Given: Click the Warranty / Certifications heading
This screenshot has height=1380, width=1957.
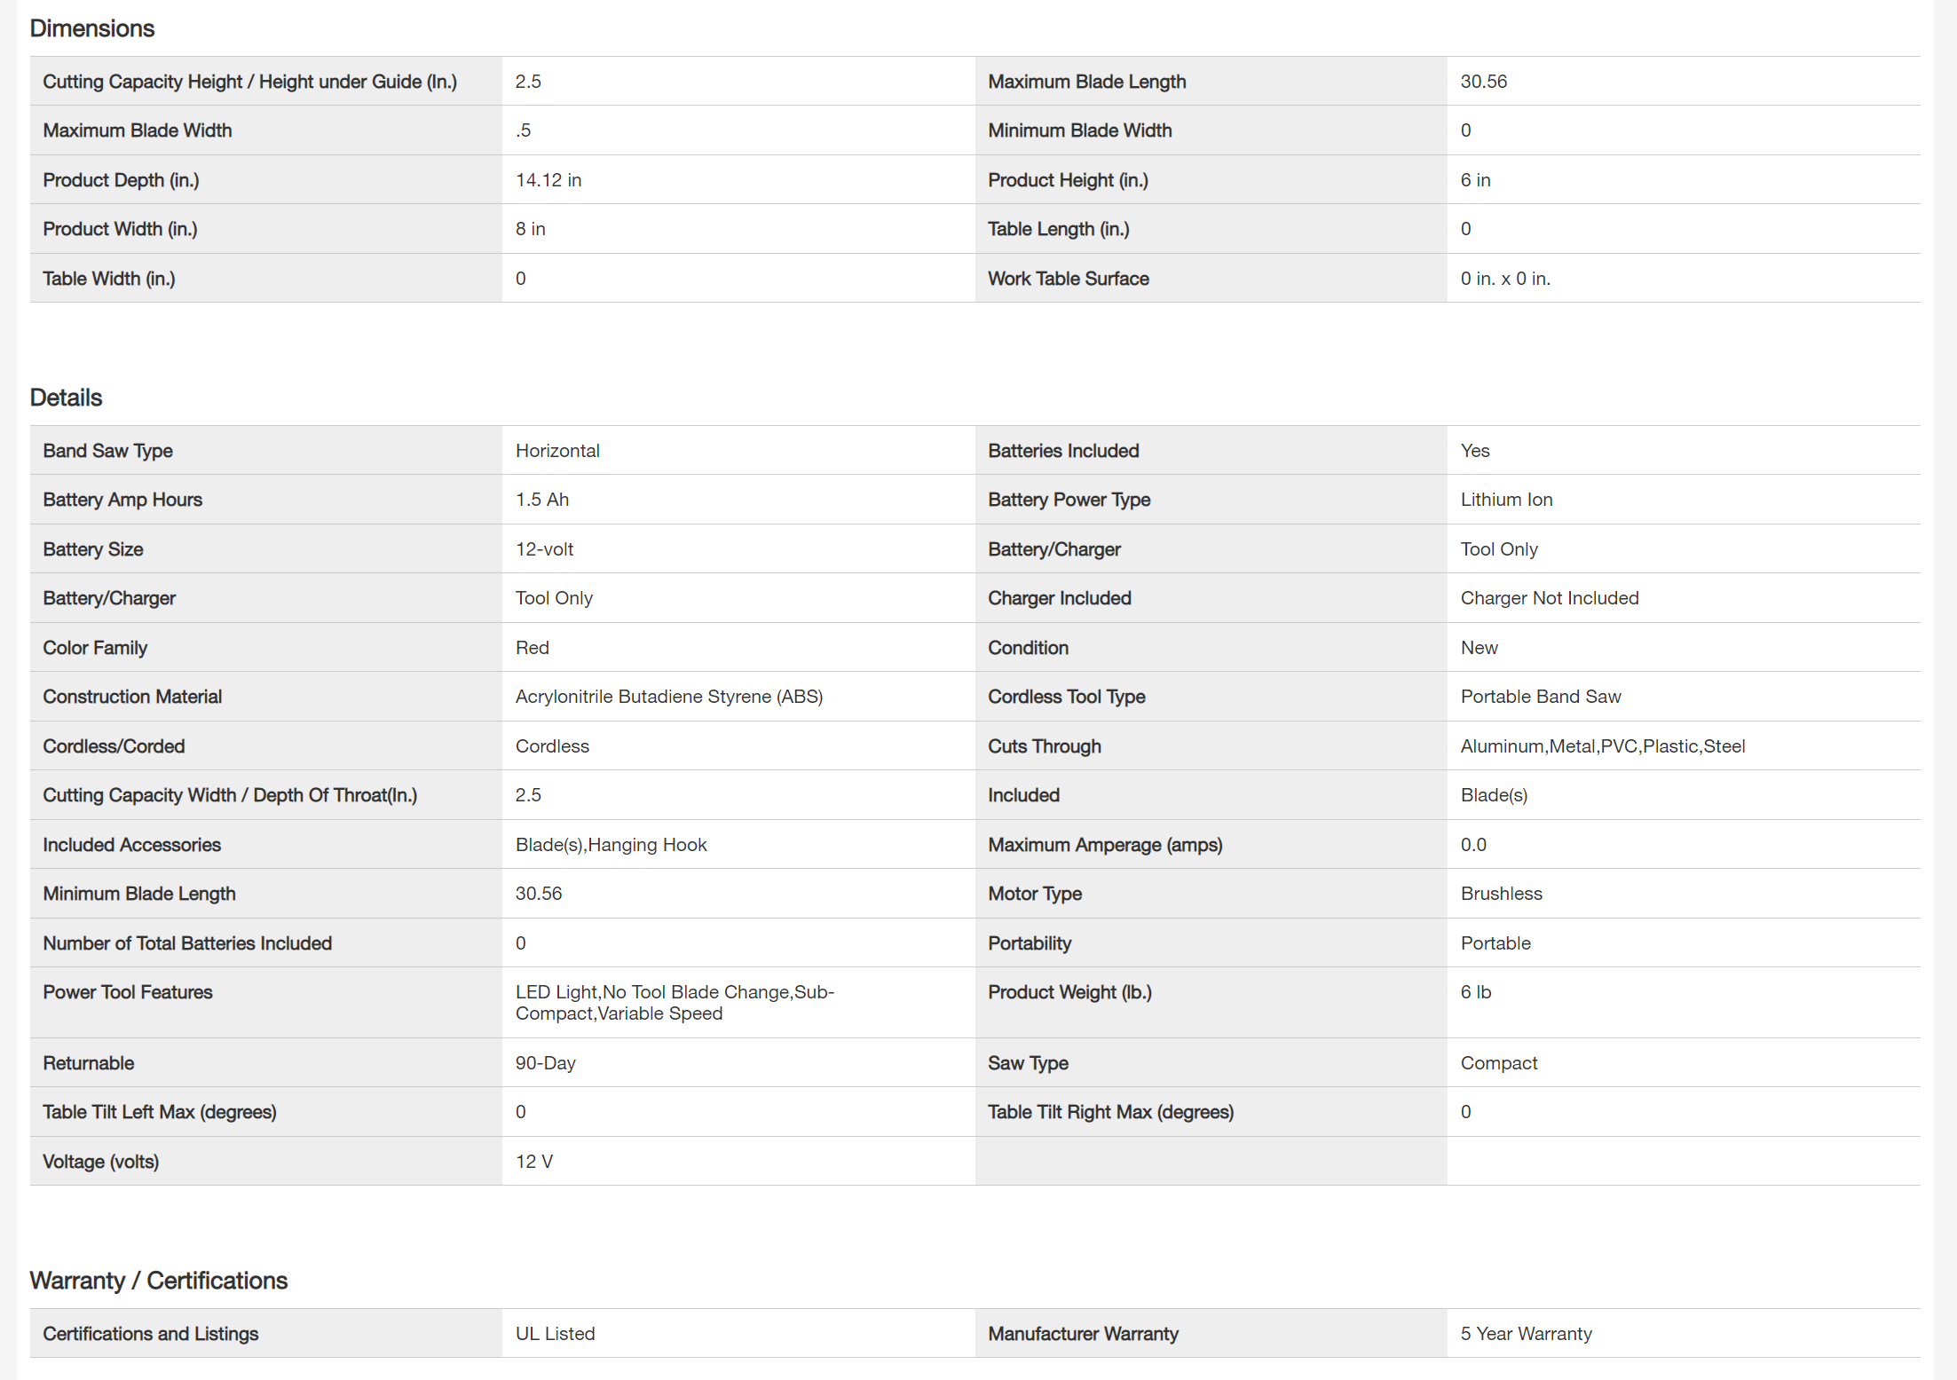Looking at the screenshot, I should (159, 1281).
